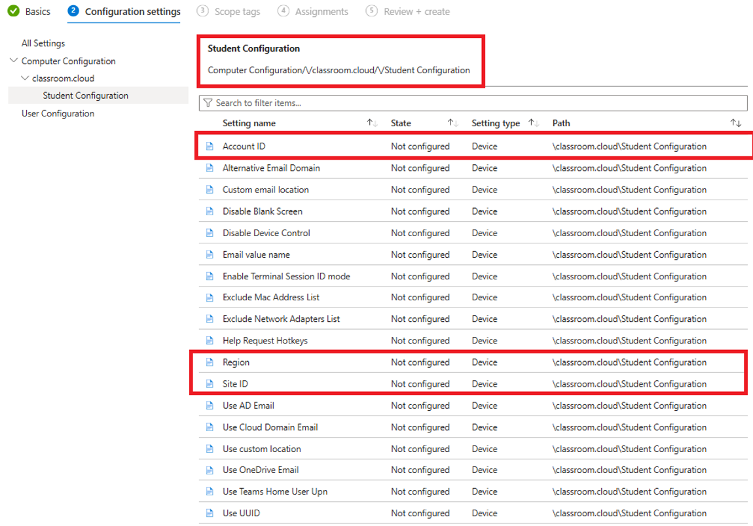Click the document icon beside Use AD Email

(210, 406)
